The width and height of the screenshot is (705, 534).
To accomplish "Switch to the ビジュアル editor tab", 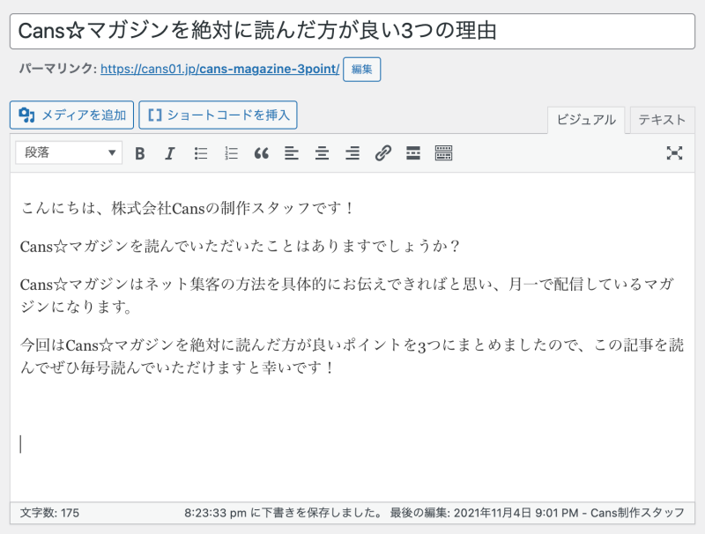I will tap(586, 120).
